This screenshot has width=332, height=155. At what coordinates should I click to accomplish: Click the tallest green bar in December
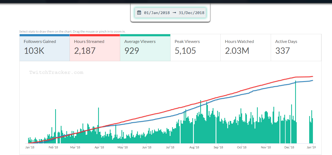tap(295, 112)
